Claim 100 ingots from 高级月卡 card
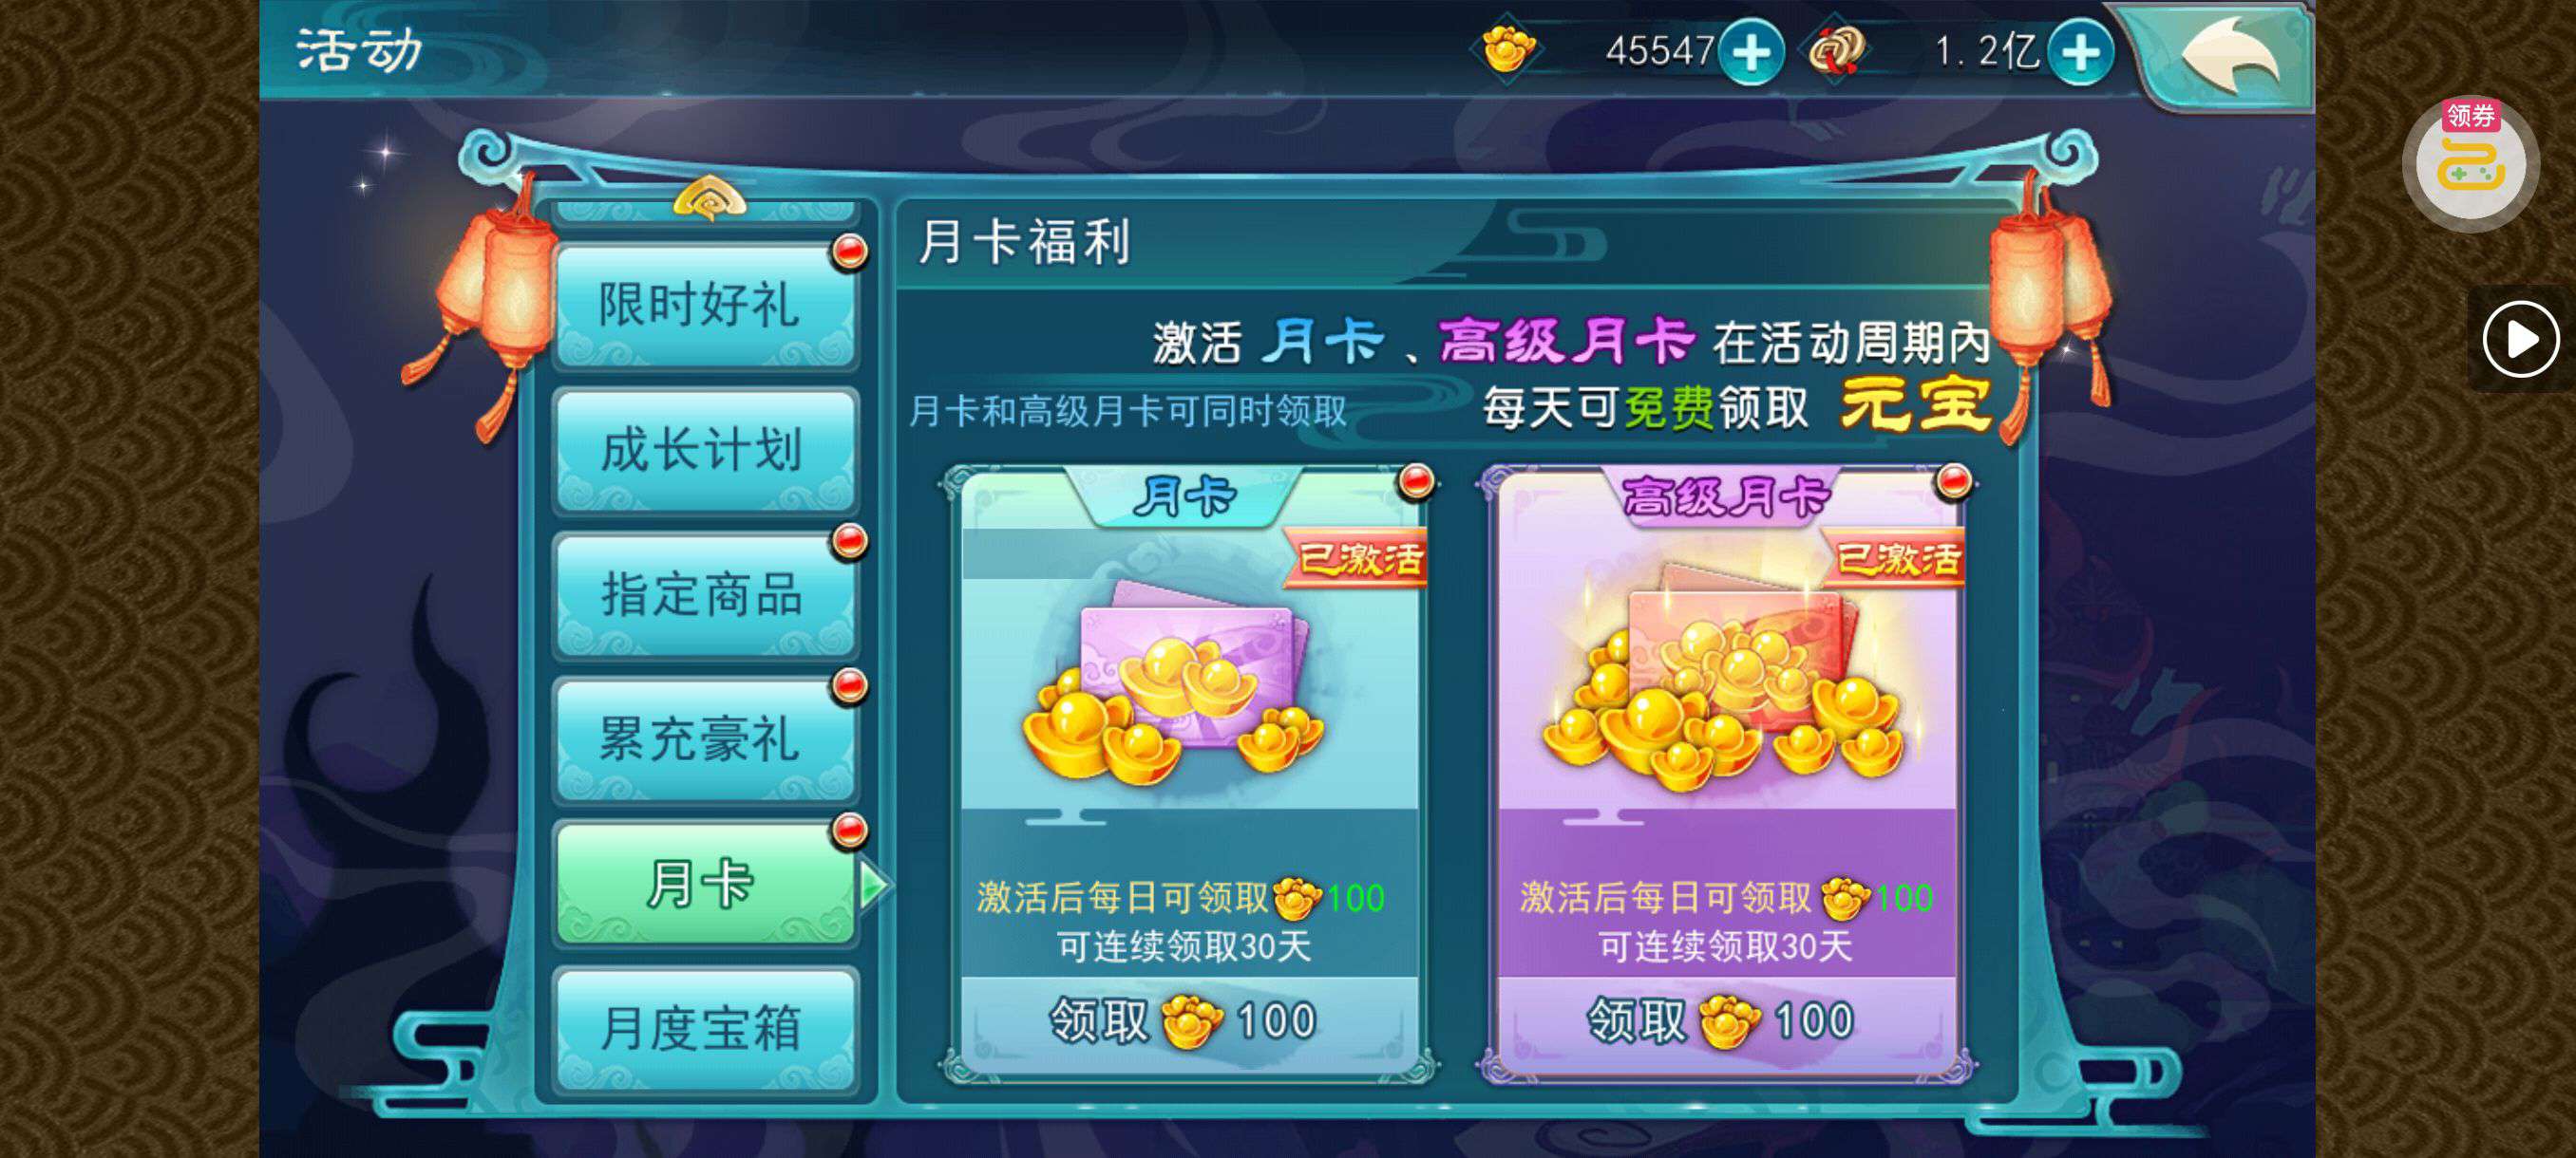The width and height of the screenshot is (2576, 1158). (x=1726, y=1021)
